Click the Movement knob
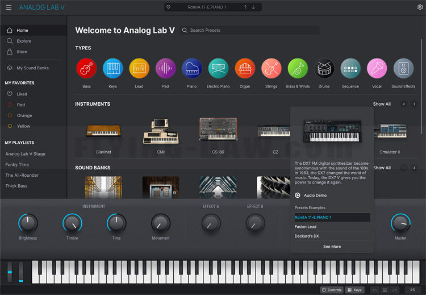 161,223
